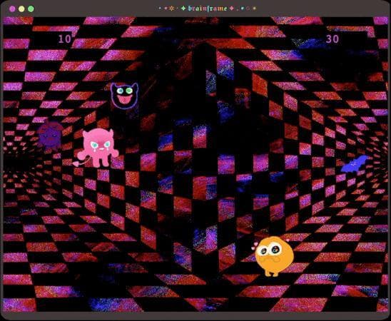Click the brainframe window title text
The height and width of the screenshot is (321, 391).
pyautogui.click(x=208, y=9)
